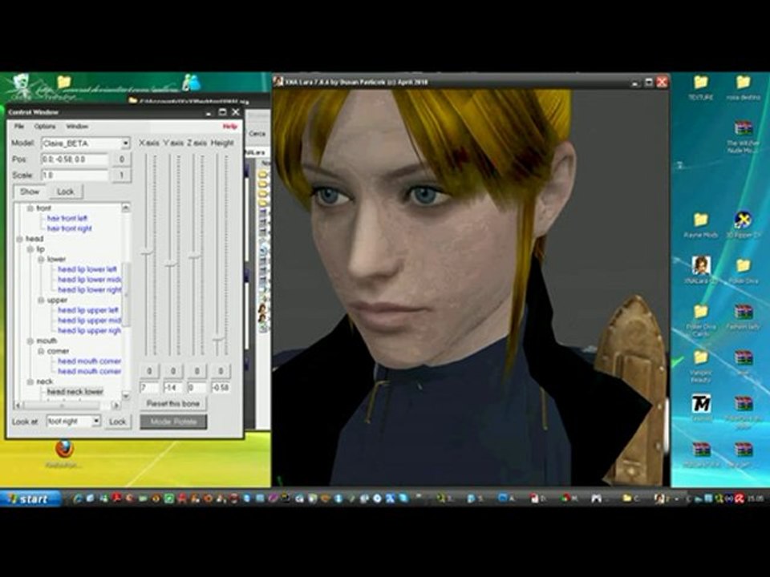This screenshot has width=770, height=577.
Task: Open the Options menu
Action: [45, 126]
